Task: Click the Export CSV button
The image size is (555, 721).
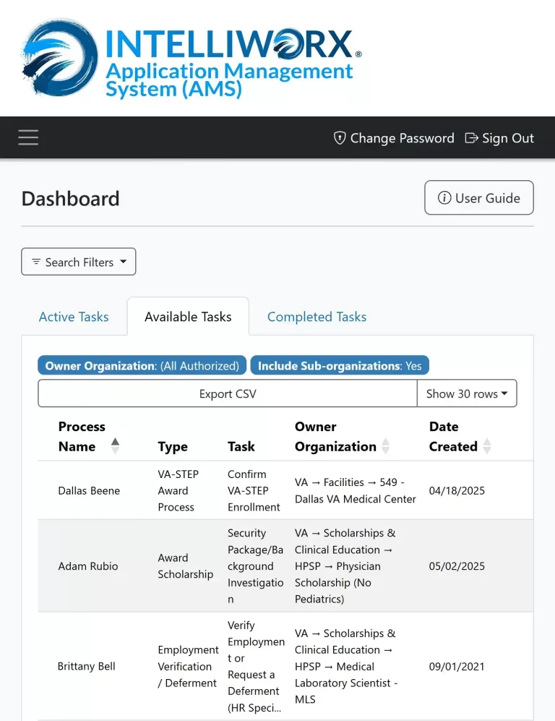Action: [227, 393]
